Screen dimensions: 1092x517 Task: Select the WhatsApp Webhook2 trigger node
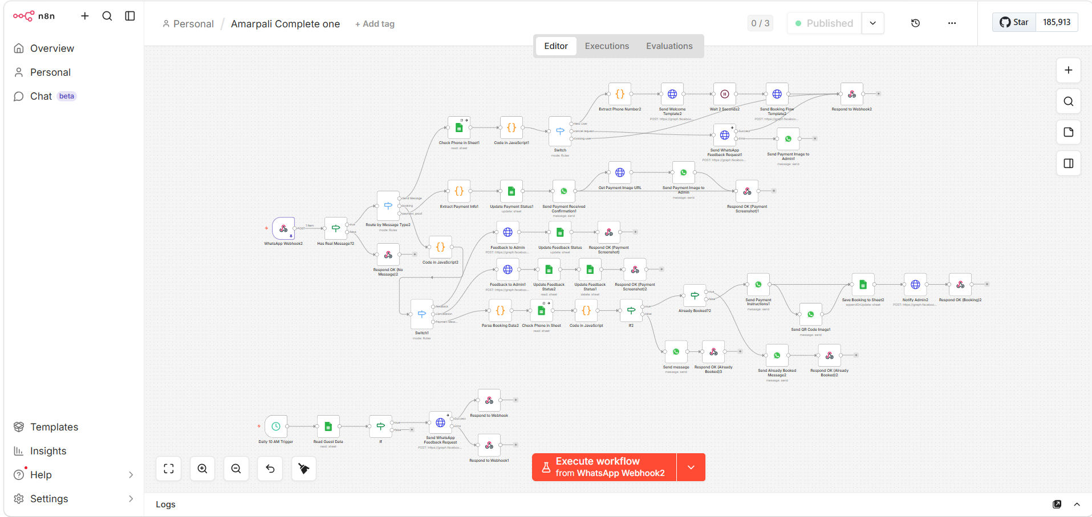[283, 228]
